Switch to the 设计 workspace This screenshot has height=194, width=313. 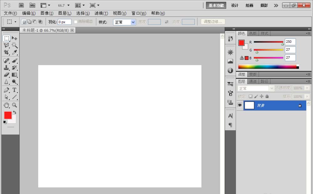pos(235,5)
